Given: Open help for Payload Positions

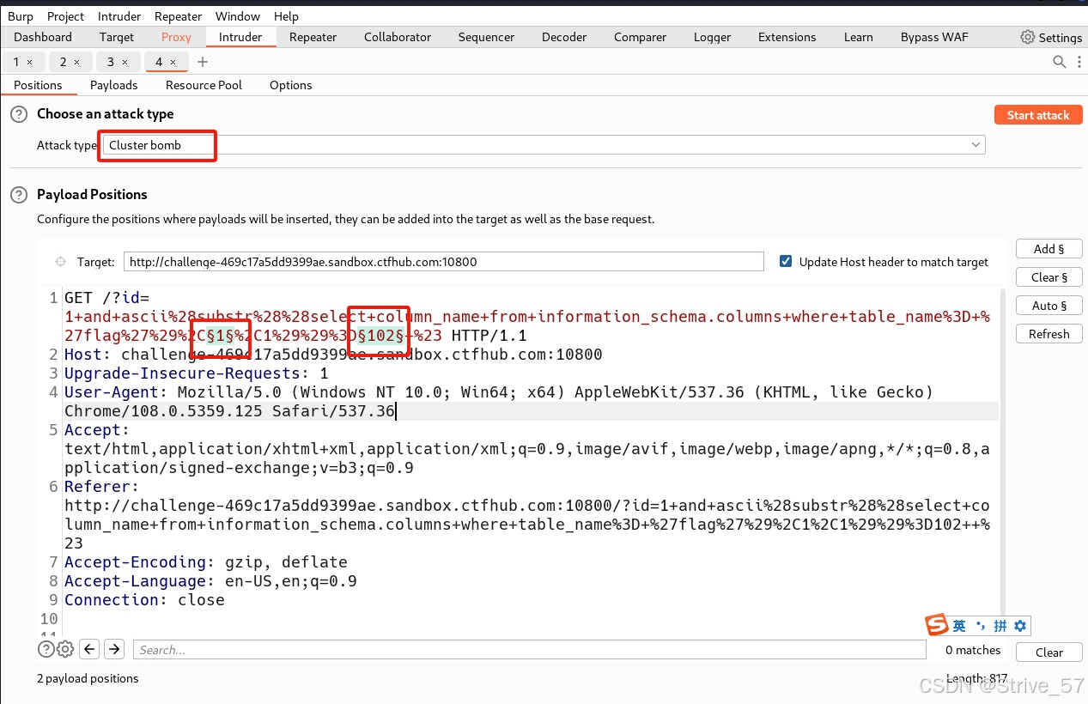Looking at the screenshot, I should pos(19,195).
